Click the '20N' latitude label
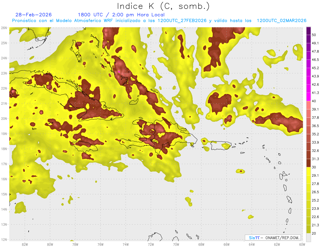Screen dimensions: 321x248 coord(4,119)
